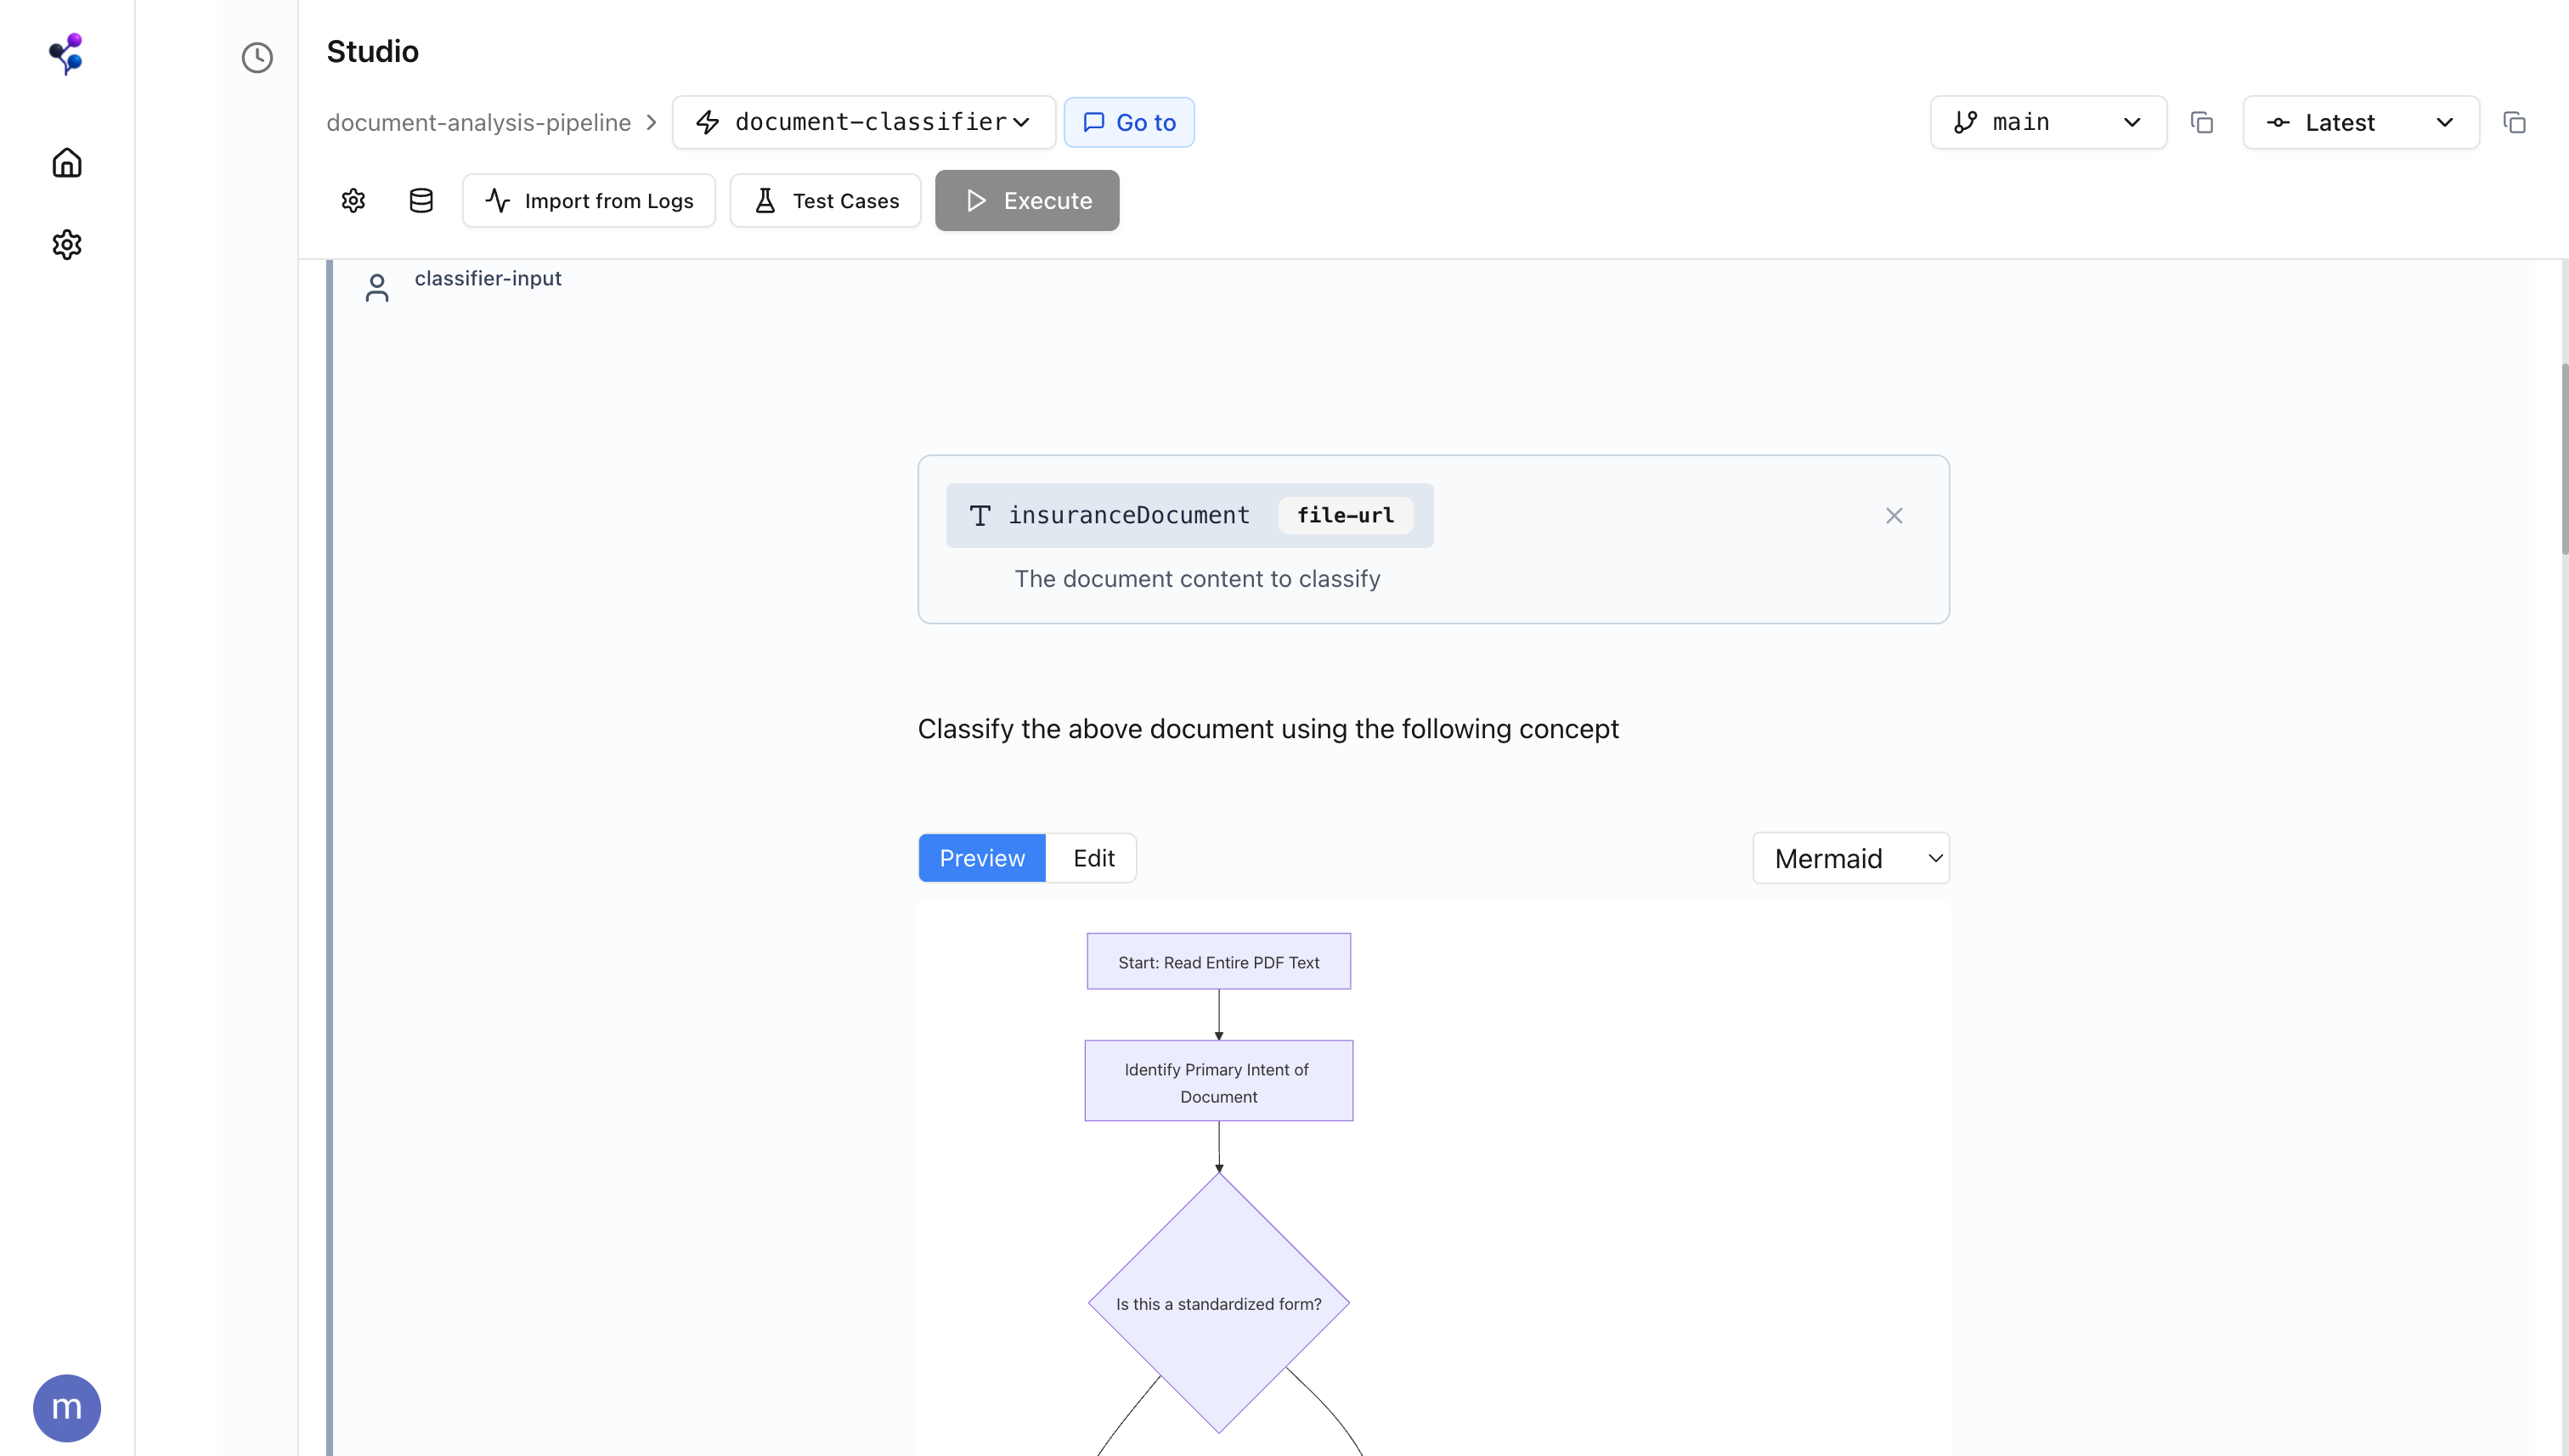Select the Preview toggle
This screenshot has height=1456, width=2569.
(x=981, y=857)
